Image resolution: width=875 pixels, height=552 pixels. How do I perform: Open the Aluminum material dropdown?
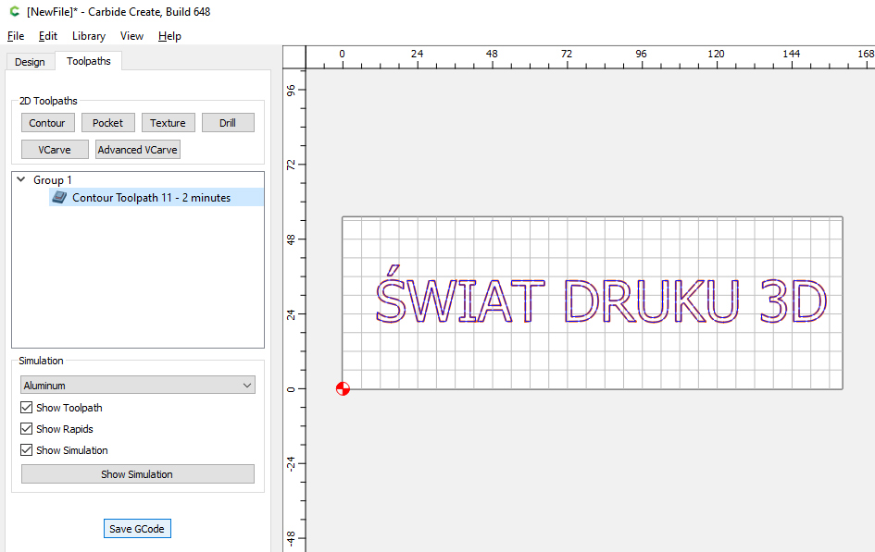tap(138, 385)
